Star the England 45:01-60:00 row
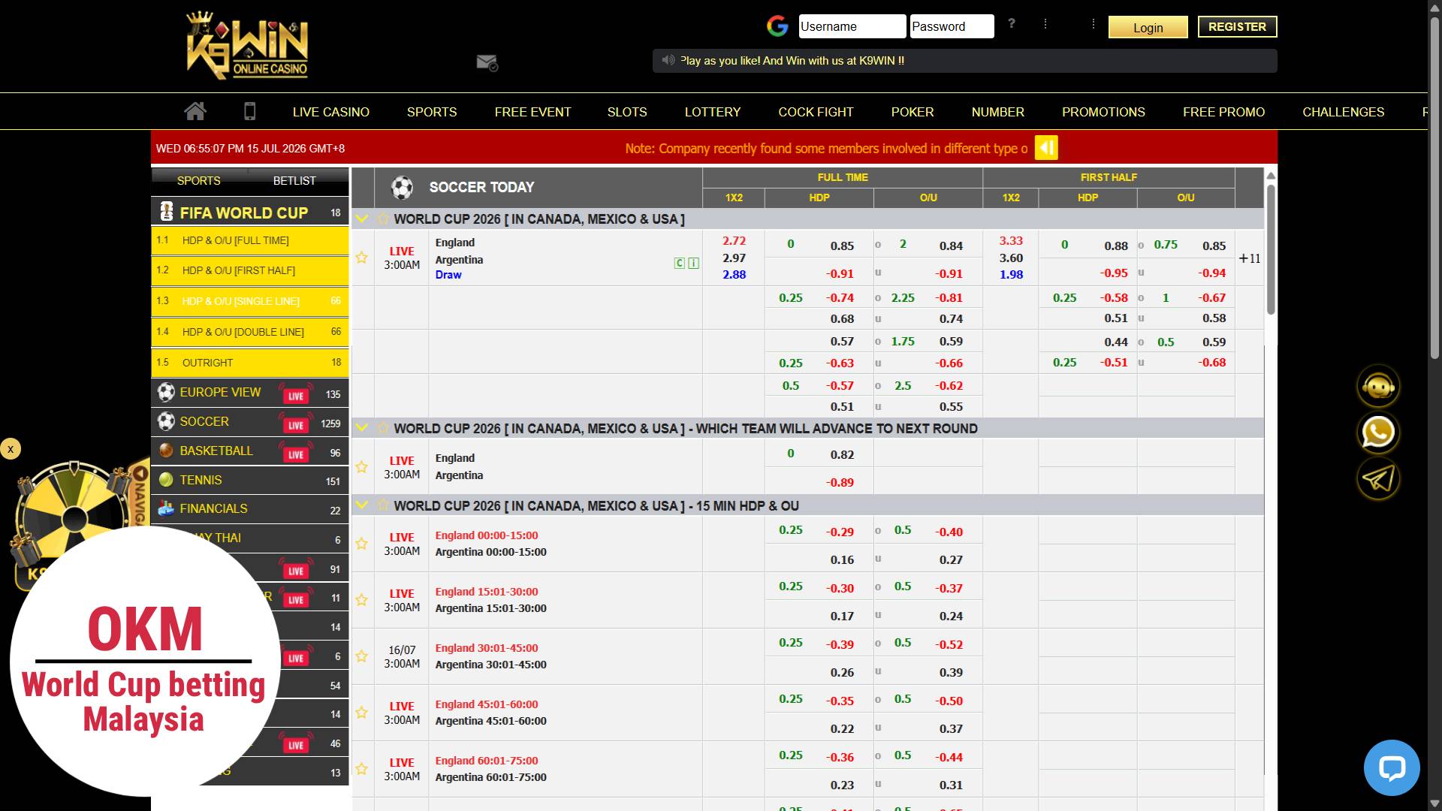This screenshot has width=1442, height=811. tap(362, 713)
